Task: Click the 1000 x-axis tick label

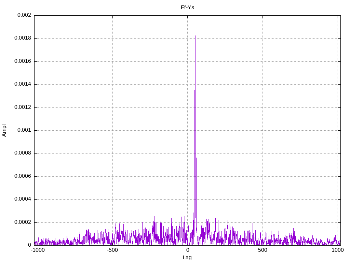Action: pyautogui.click(x=337, y=250)
